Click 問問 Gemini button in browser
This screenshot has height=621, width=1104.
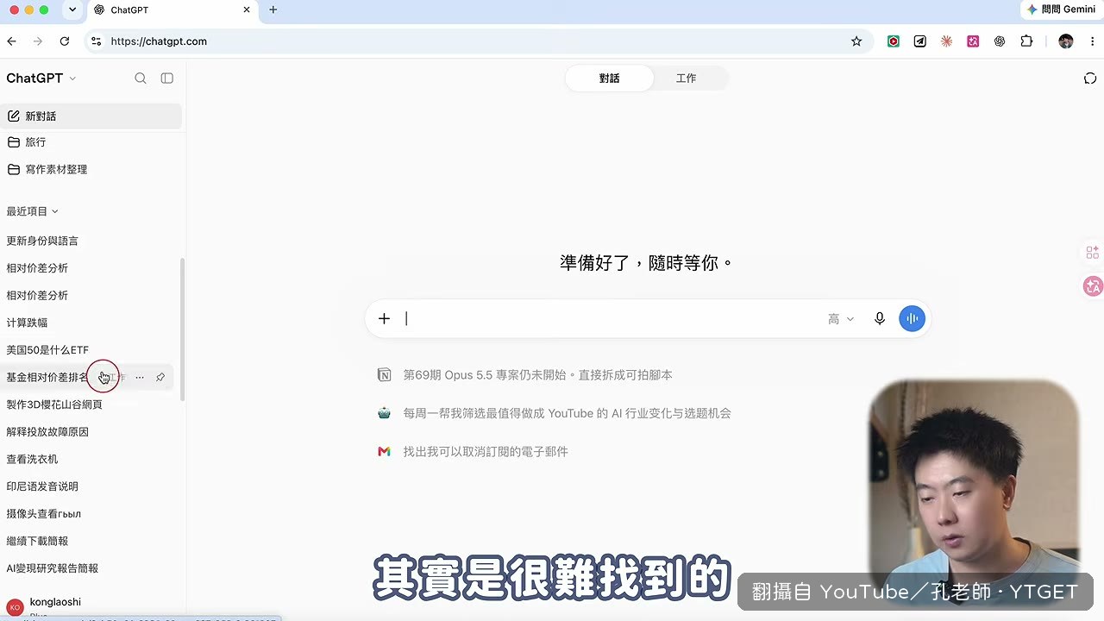coord(1061,9)
